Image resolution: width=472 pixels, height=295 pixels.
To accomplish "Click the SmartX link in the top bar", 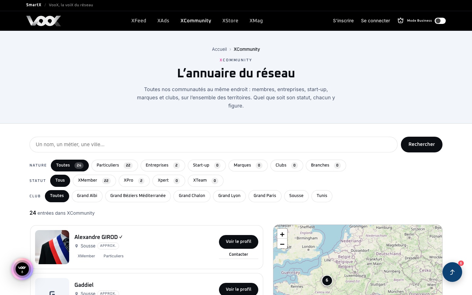I will (34, 5).
